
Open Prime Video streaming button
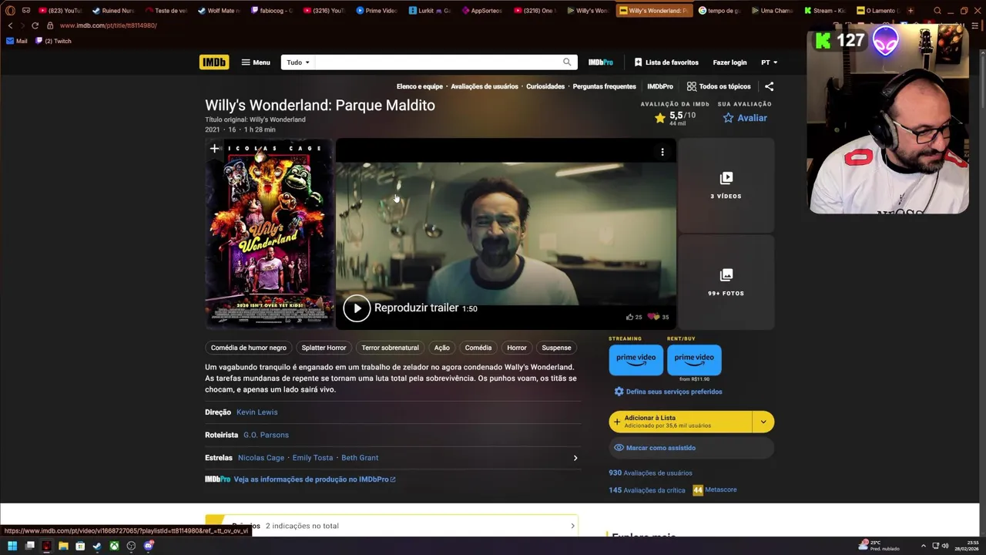click(x=636, y=360)
